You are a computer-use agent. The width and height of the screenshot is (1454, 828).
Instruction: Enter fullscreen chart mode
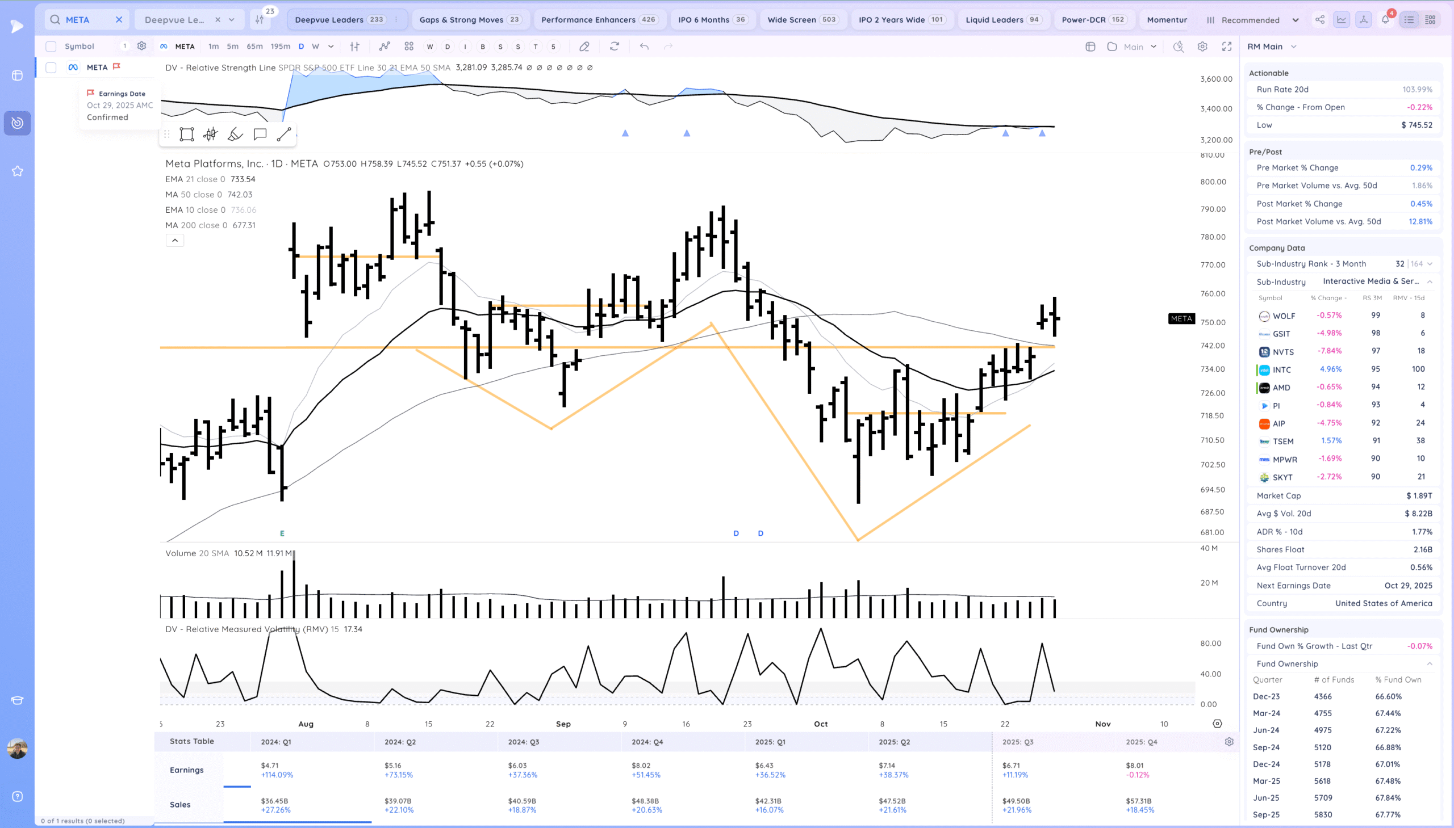pyautogui.click(x=1227, y=47)
